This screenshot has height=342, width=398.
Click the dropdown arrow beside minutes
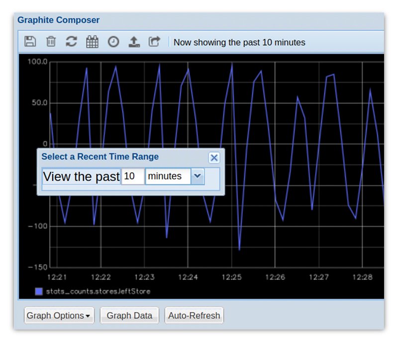[x=197, y=176]
